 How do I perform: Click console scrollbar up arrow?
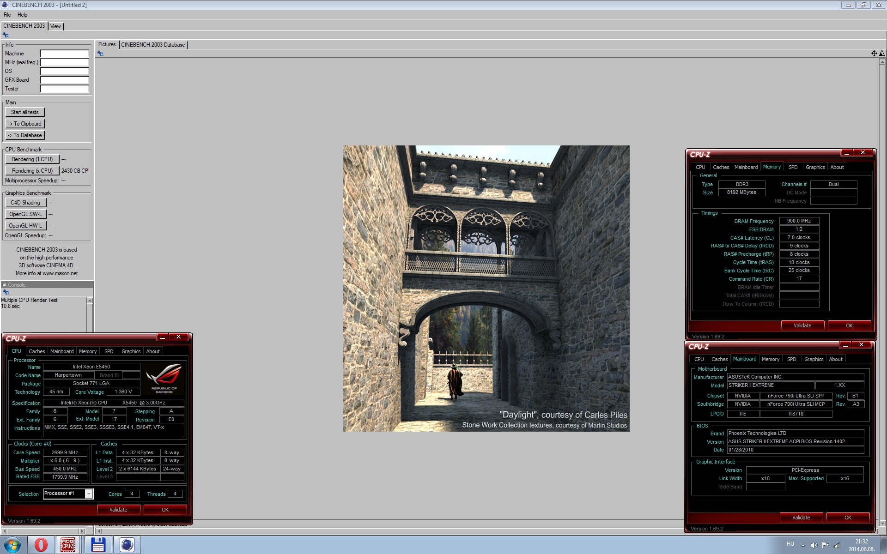pos(90,301)
